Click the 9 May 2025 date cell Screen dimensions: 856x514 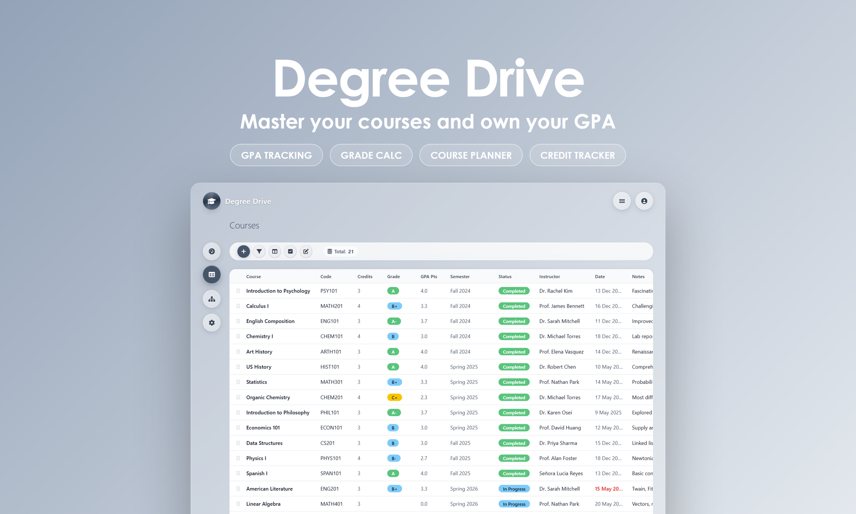pos(608,412)
